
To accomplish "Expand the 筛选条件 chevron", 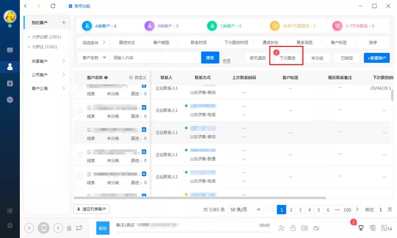I will [104, 43].
